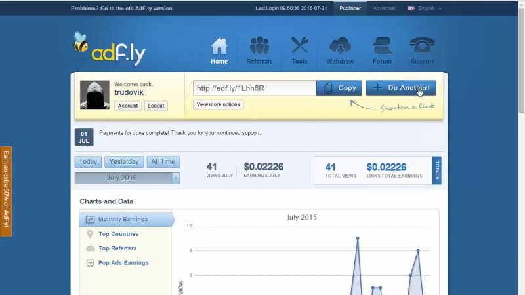
Task: Show the Top Referrers data
Action: pos(117,248)
